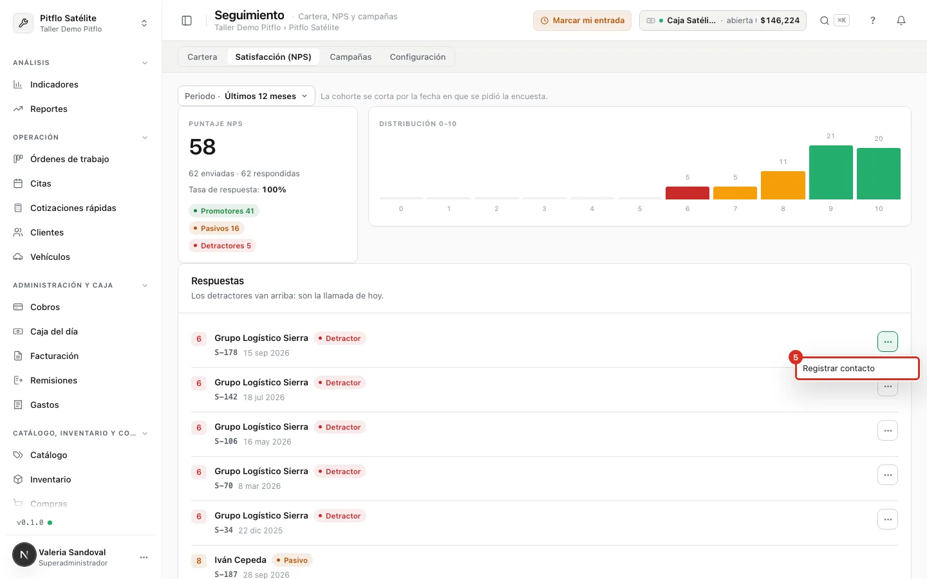Click the green bar for score 9
This screenshot has height=579, width=927.
click(830, 172)
